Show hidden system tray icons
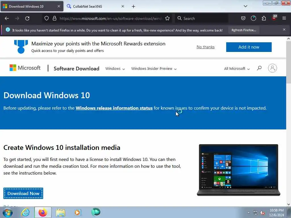Image resolution: width=291 pixels, height=218 pixels. [248, 213]
